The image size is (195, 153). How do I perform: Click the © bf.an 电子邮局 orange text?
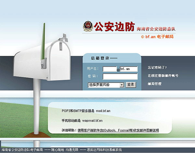157,37
